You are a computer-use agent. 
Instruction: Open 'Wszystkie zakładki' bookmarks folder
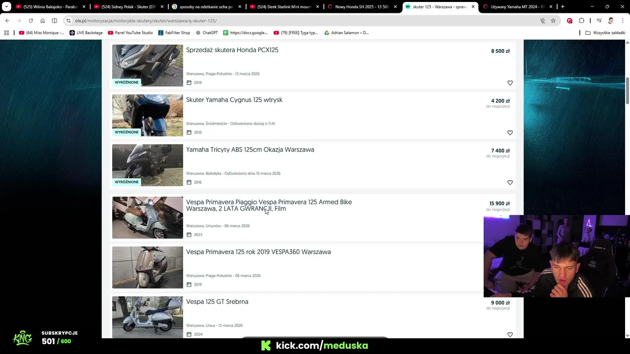605,32
